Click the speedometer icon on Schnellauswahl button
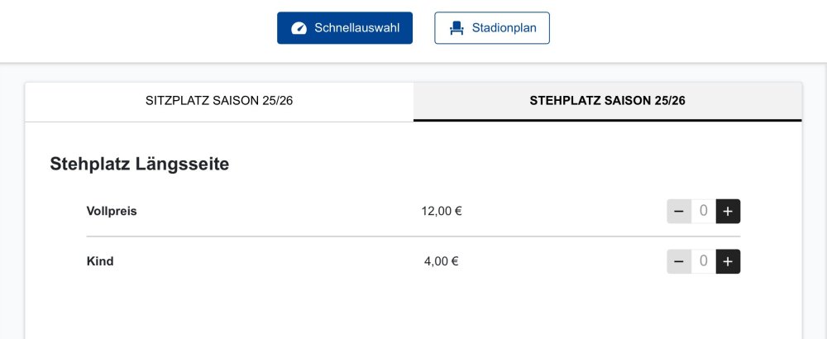 coord(299,28)
